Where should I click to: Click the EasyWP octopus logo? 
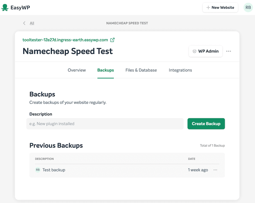[5, 7]
